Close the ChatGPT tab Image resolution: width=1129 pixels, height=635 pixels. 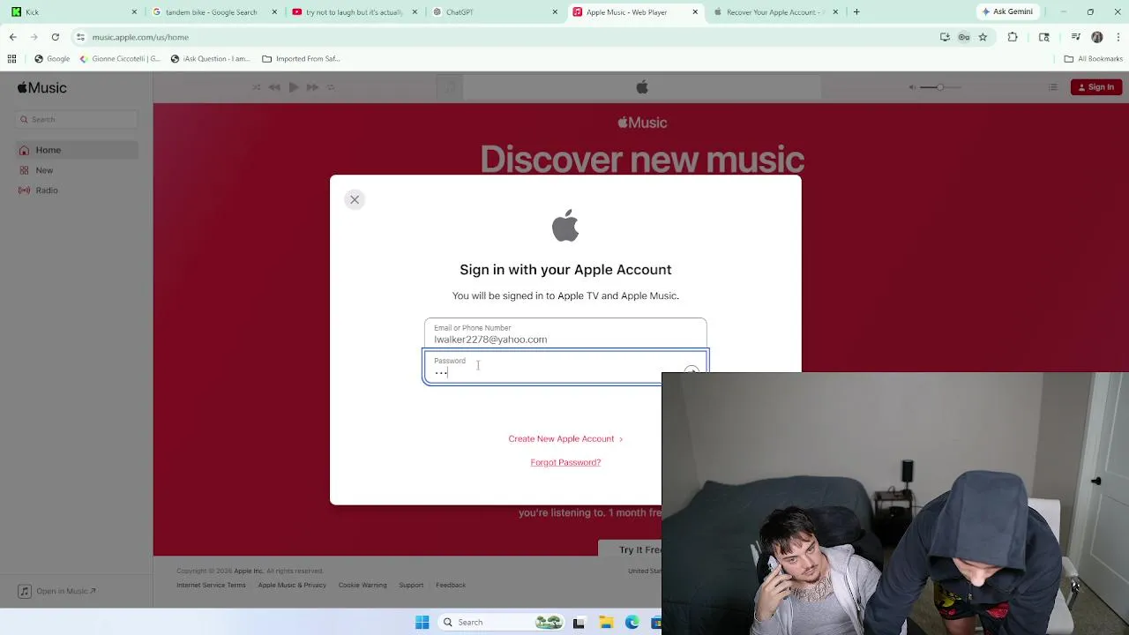[555, 12]
